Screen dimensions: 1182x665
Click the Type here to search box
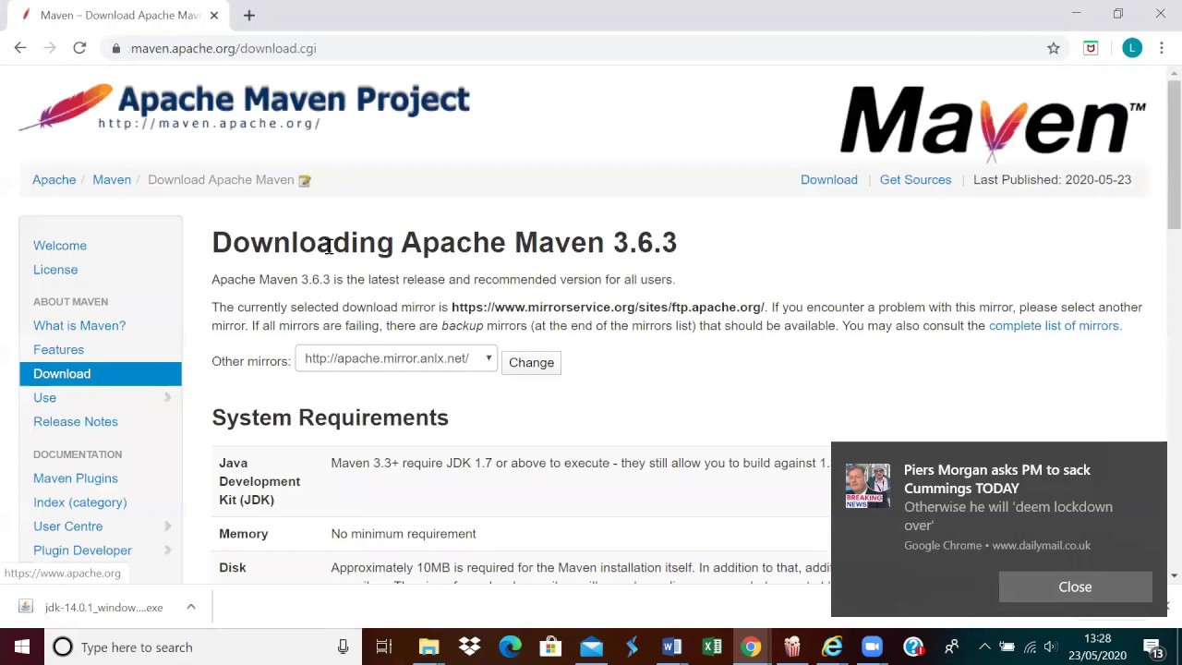pos(203,647)
